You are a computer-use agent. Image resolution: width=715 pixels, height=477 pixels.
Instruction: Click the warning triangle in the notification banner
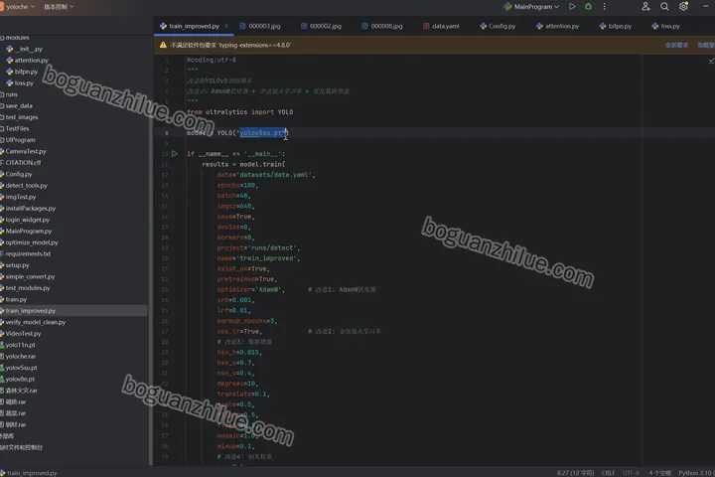(x=163, y=45)
